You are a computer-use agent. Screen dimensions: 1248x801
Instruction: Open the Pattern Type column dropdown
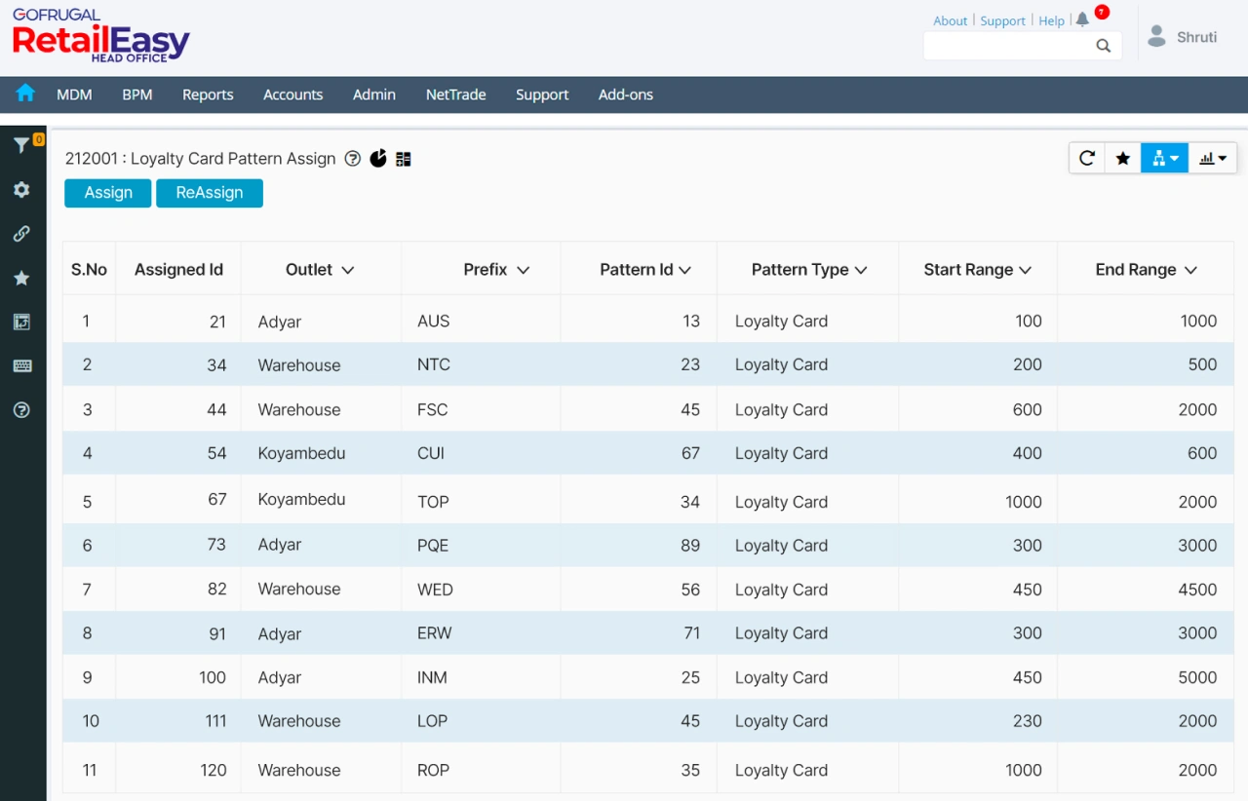tap(862, 270)
